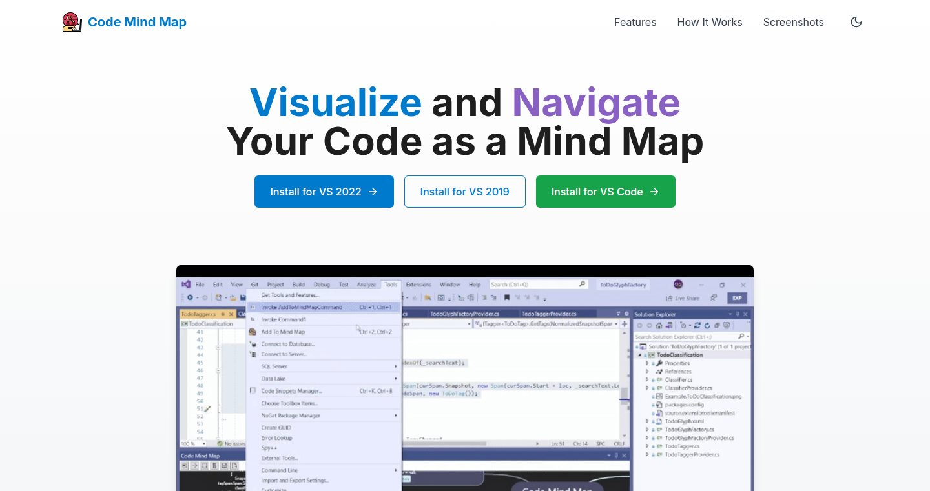Image resolution: width=930 pixels, height=491 pixels.
Task: Open the Debug menu in Visual Studio
Action: [322, 285]
